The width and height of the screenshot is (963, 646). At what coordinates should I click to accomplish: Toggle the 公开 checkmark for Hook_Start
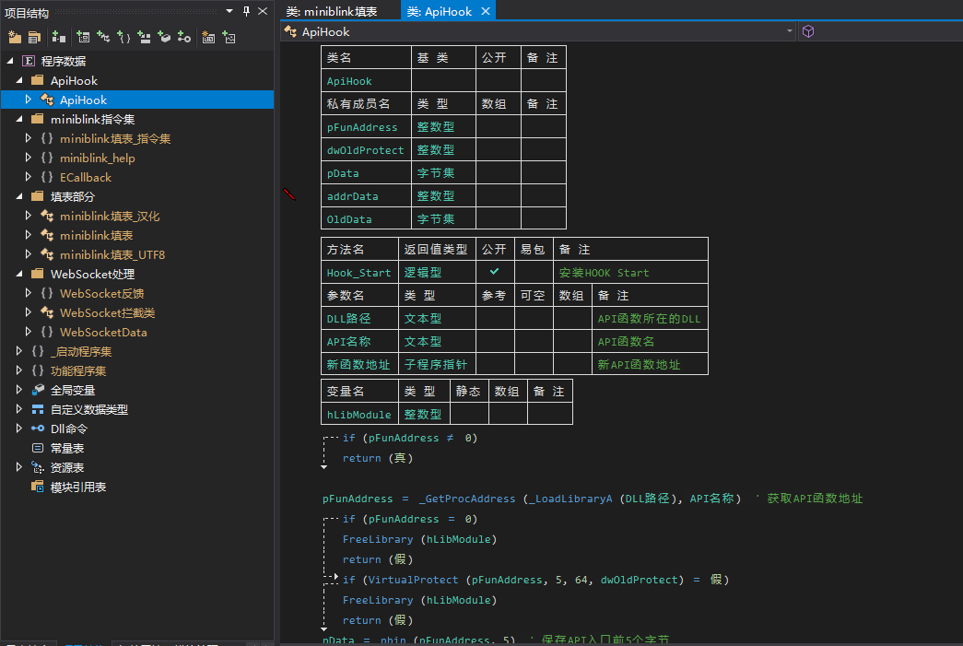pos(495,272)
